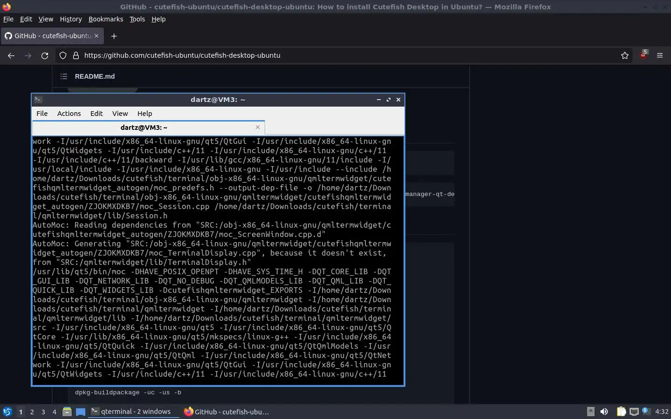Click the terminal output area
The image size is (671, 419).
click(218, 260)
